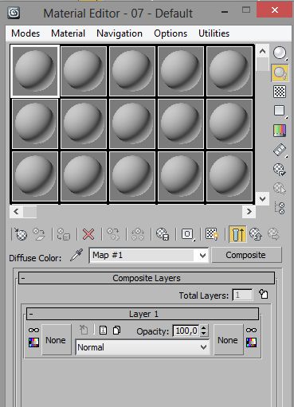294x407 pixels.
Task: Click the Make Preview film icon
Action: (x=280, y=151)
